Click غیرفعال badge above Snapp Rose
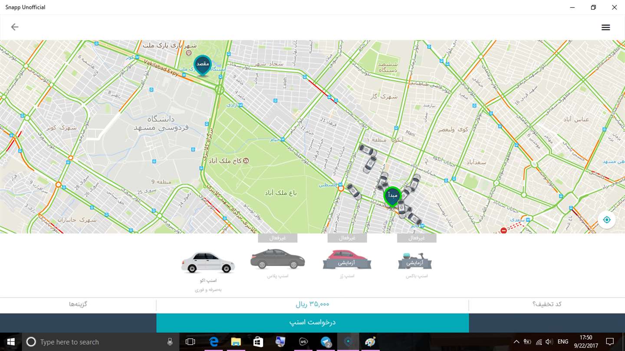The image size is (625, 351). [347, 238]
